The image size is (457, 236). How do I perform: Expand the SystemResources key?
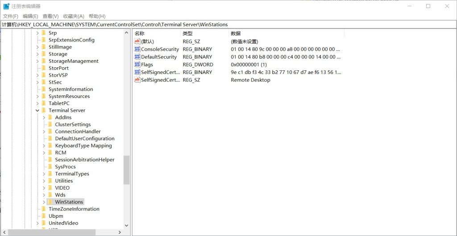(x=37, y=96)
